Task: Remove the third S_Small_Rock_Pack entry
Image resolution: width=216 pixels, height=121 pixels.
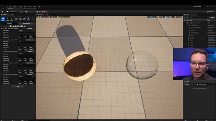Action: pyautogui.click(x=30, y=51)
